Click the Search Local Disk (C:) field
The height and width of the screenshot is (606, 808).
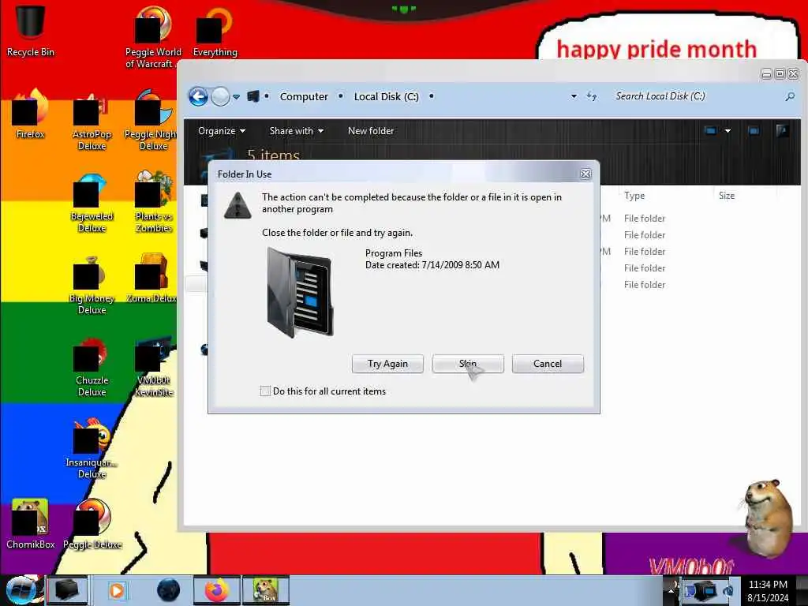[696, 96]
